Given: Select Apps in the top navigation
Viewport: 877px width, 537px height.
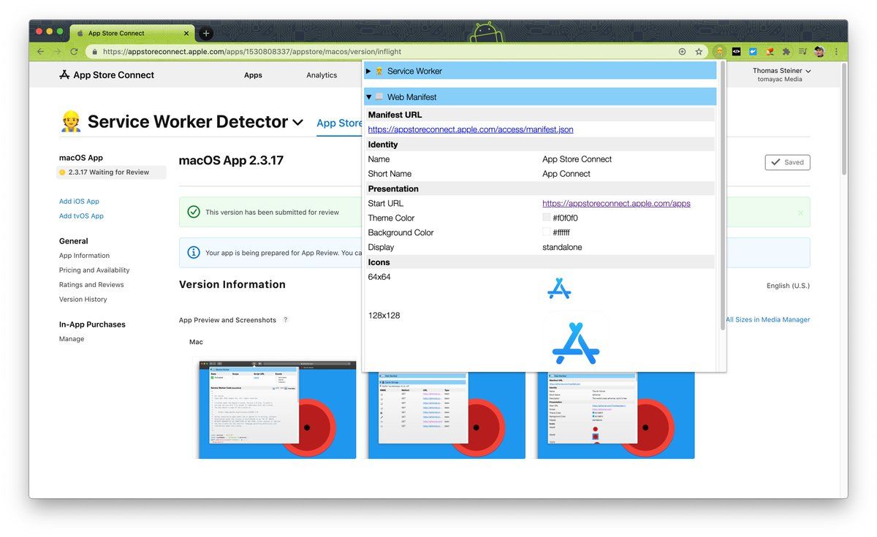Looking at the screenshot, I should point(253,75).
